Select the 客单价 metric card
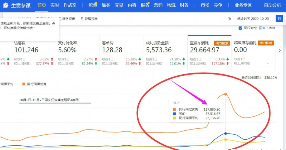 click(x=122, y=53)
